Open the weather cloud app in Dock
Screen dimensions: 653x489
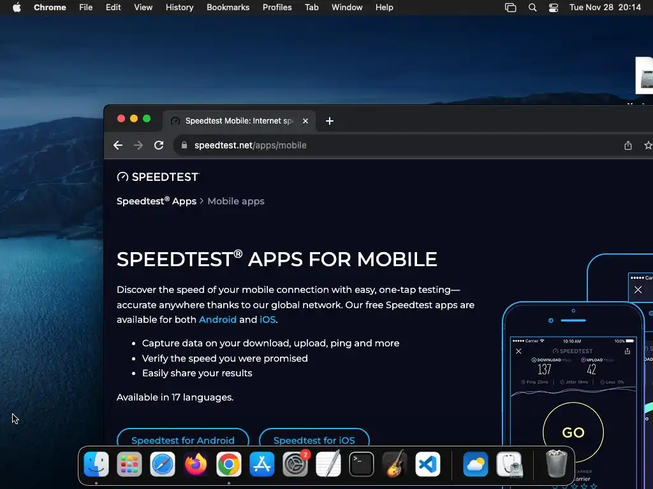475,464
